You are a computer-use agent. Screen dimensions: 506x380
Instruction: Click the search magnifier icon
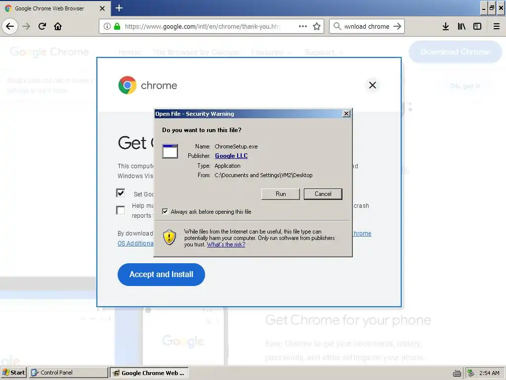[x=337, y=26]
